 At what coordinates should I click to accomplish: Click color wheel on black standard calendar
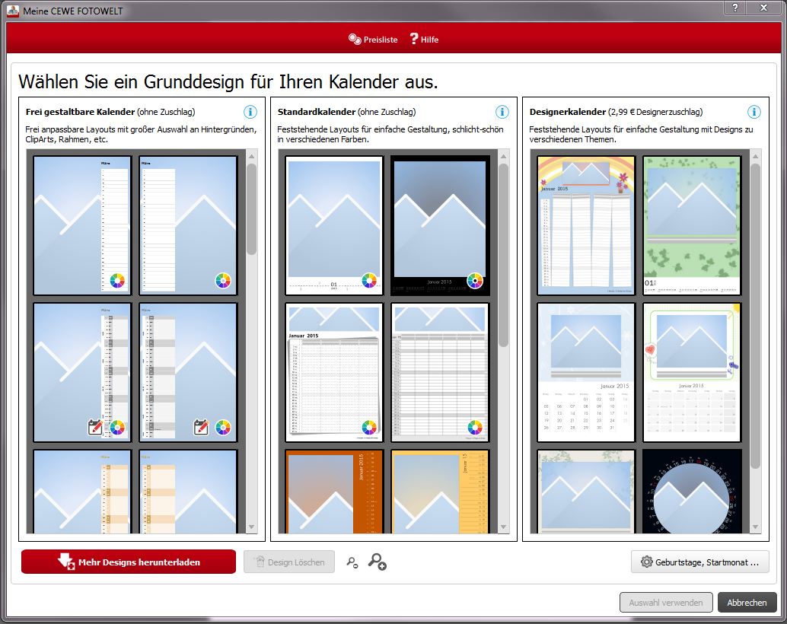[475, 281]
